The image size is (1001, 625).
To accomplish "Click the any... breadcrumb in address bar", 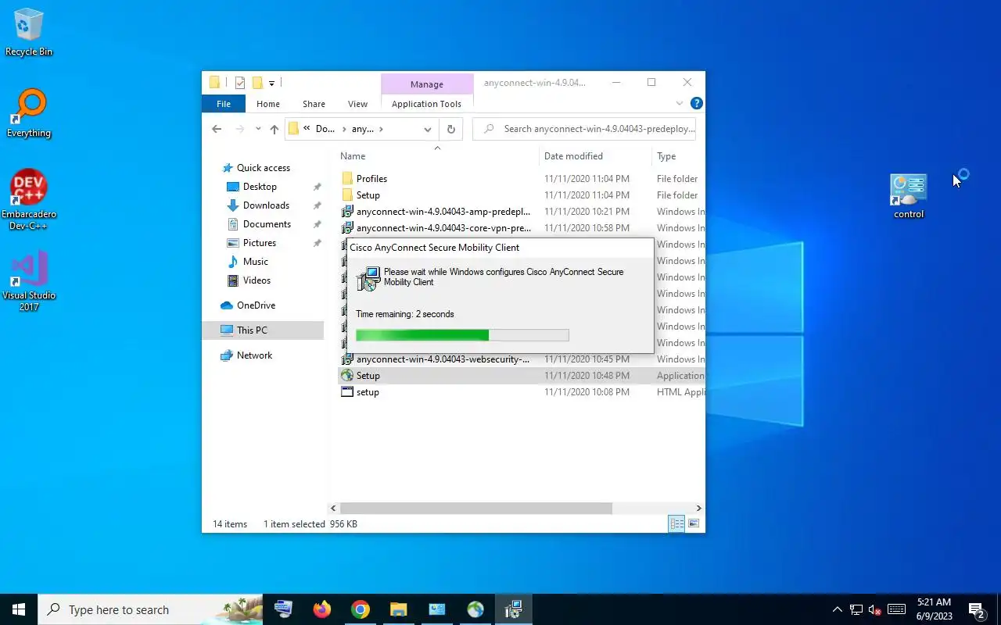I will 363,129.
